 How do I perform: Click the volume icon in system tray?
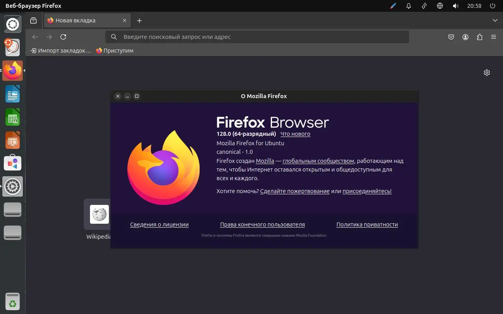pyautogui.click(x=455, y=6)
